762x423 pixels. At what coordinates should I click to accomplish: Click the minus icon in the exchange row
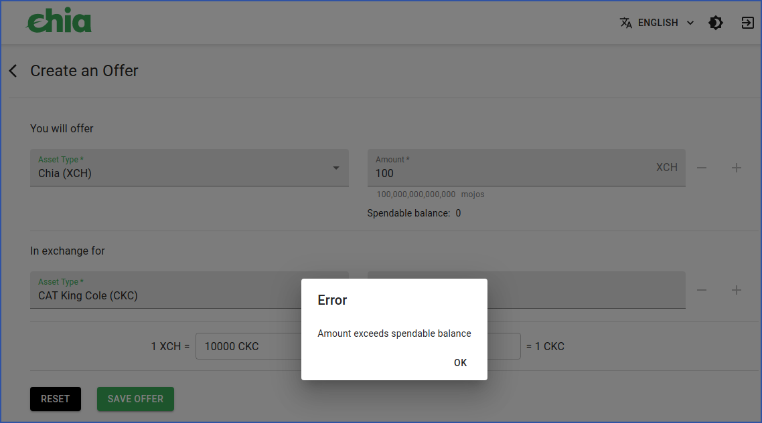coord(702,290)
